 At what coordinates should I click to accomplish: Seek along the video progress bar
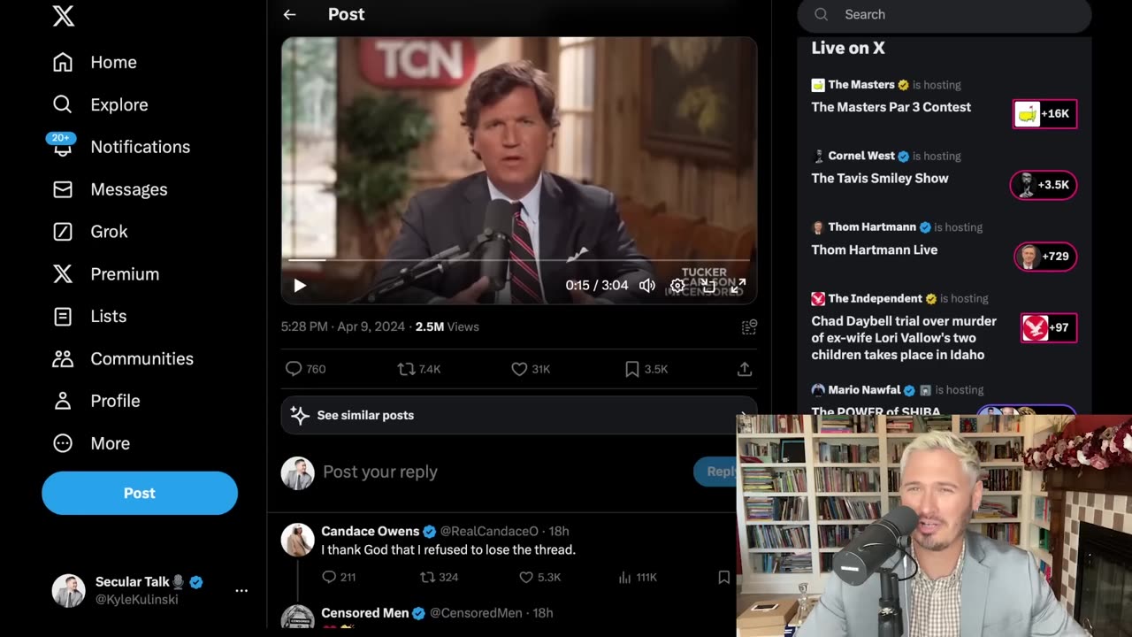click(519, 260)
